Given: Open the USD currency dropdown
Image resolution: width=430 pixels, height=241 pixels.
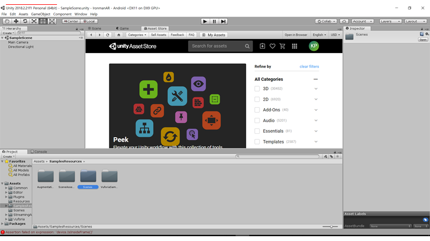Looking at the screenshot, I should point(335,35).
